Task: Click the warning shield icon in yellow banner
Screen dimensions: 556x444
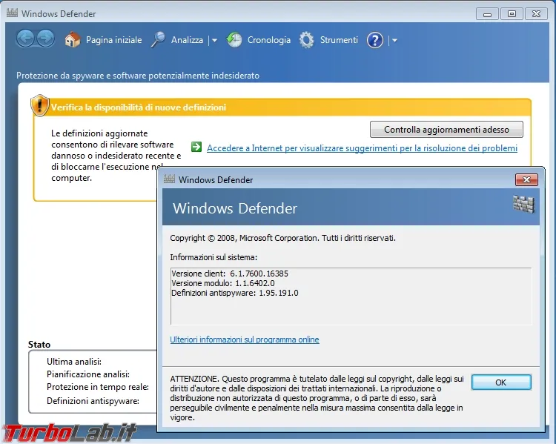Action: pyautogui.click(x=40, y=105)
